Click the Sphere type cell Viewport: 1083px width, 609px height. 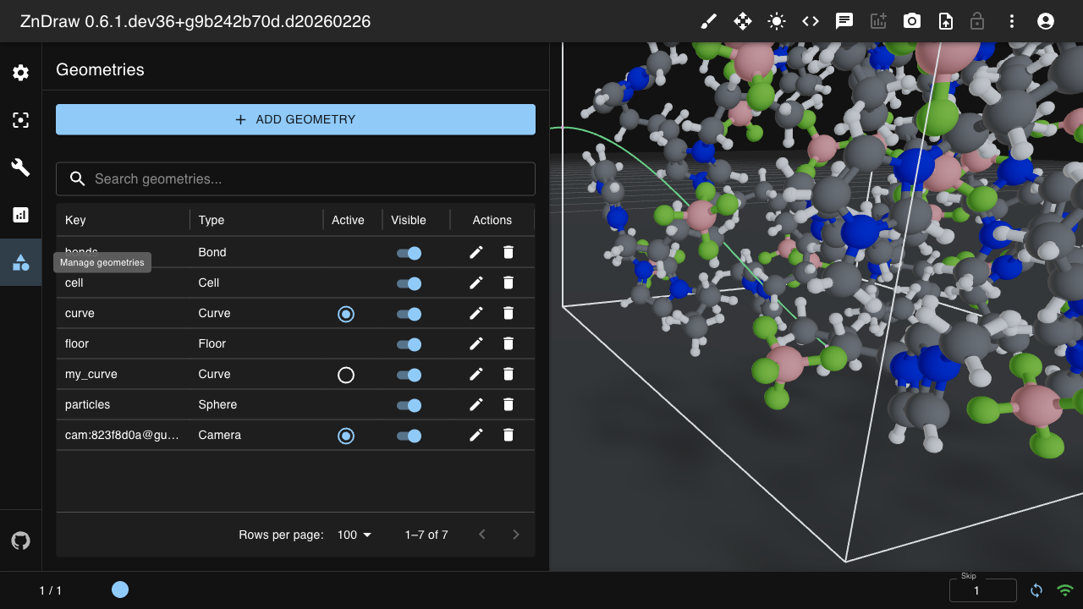point(256,404)
